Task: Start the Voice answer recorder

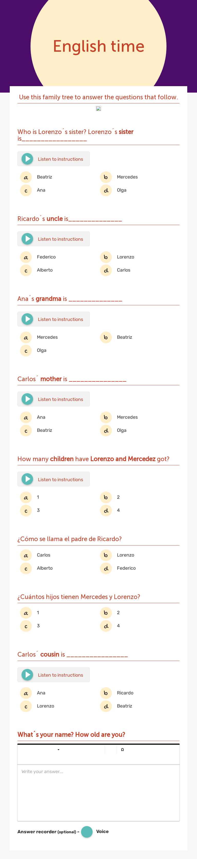Action: click(x=87, y=831)
